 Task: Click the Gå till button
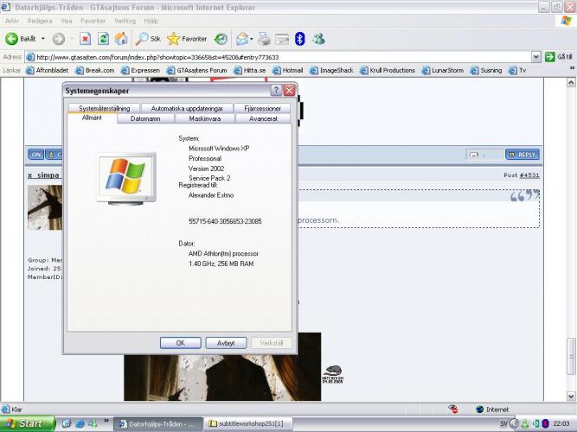[559, 57]
